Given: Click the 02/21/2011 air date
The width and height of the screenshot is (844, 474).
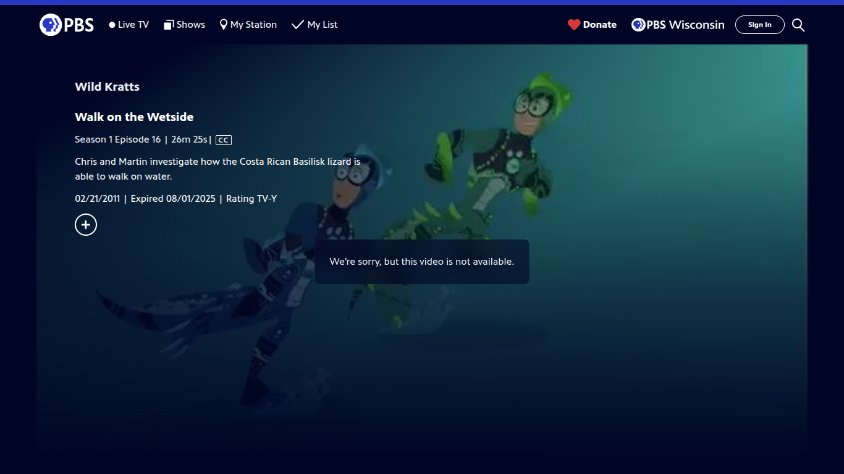Looking at the screenshot, I should tap(98, 199).
